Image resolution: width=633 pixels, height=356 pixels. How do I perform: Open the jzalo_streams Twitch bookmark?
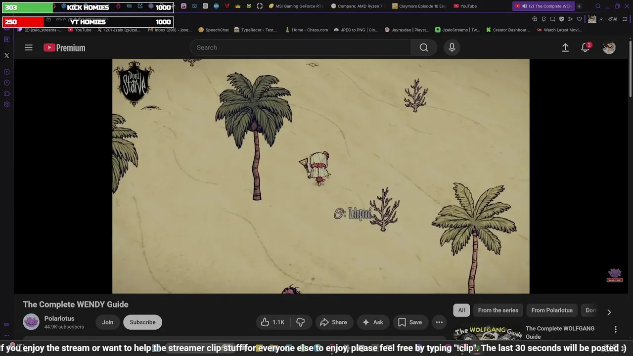(41, 30)
